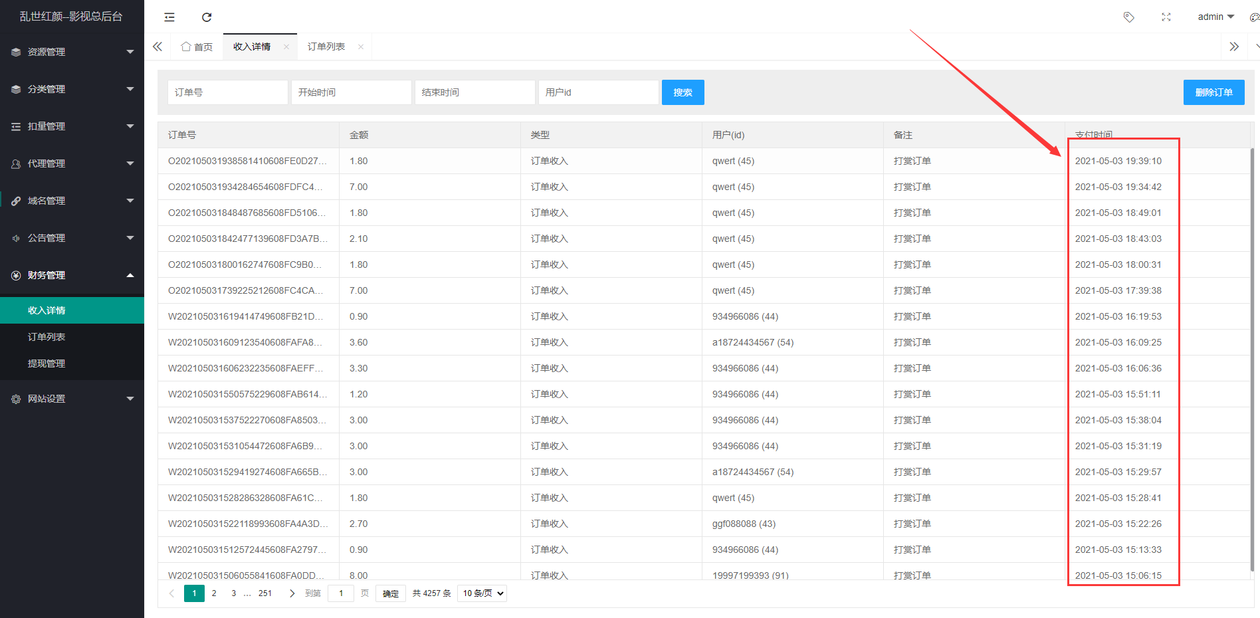Expand the 域名管理 sidebar menu
Screen dimensions: 1260x618
pos(72,201)
